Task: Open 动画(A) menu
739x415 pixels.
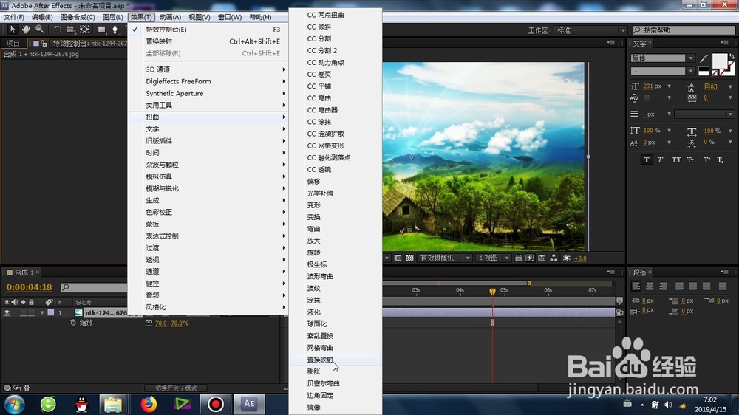Action: click(x=170, y=17)
